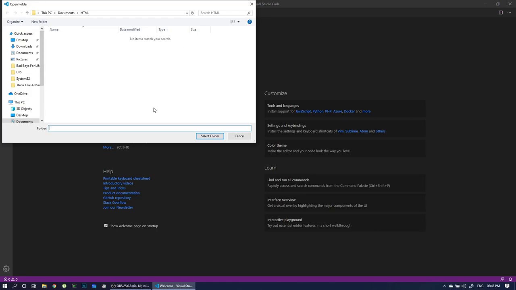516x290 pixels.
Task: Change the view layout icon
Action: tap(233, 22)
